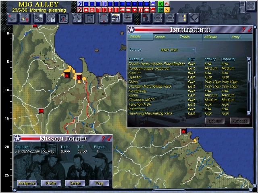258x193 pixels.
Task: Click the Frag button in Mission Folder
Action: (x=99, y=183)
